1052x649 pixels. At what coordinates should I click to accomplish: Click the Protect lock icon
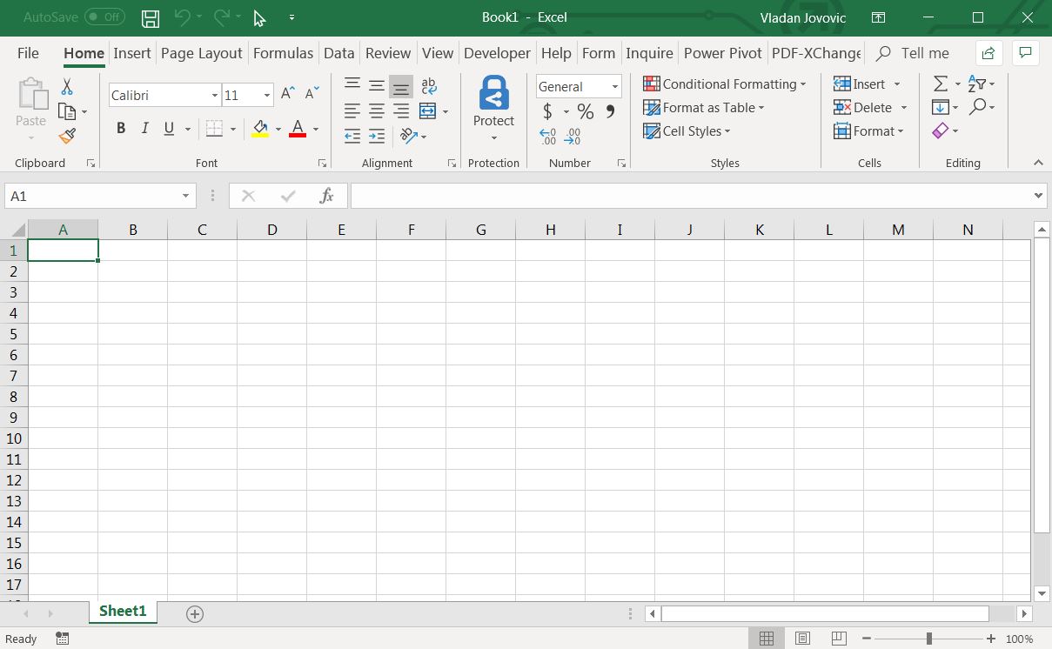pos(493,94)
